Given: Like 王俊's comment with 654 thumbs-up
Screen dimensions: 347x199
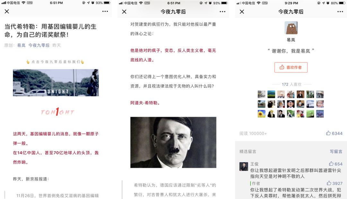Looking at the screenshot, I should pyautogui.click(x=331, y=164).
